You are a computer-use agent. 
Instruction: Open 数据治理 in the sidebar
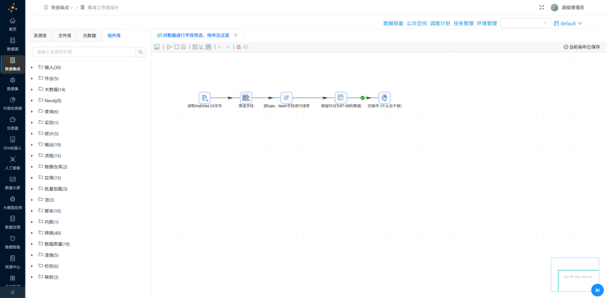pos(12,222)
